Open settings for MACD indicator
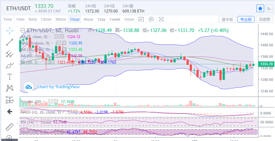The width and height of the screenshot is (275, 141). (x=70, y=112)
